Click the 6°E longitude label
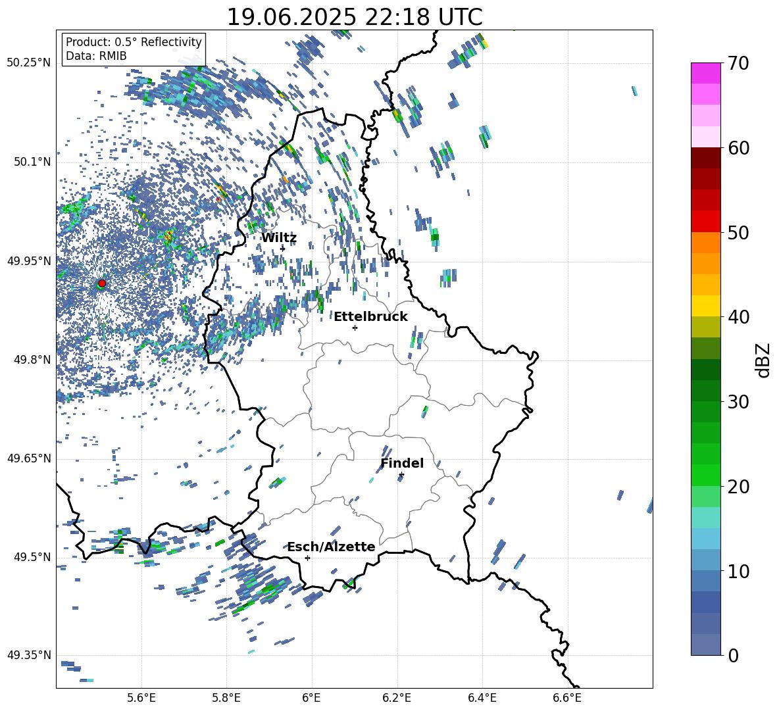Screen dimensions: 779x711 coord(311,698)
